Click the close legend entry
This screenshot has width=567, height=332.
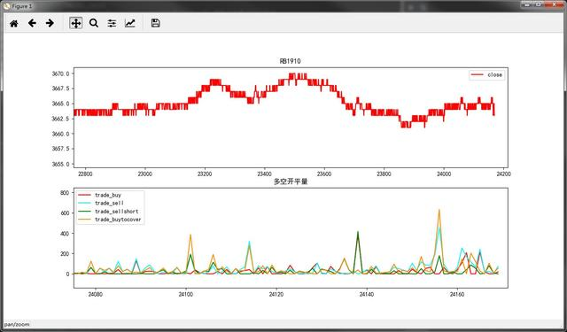[487, 74]
